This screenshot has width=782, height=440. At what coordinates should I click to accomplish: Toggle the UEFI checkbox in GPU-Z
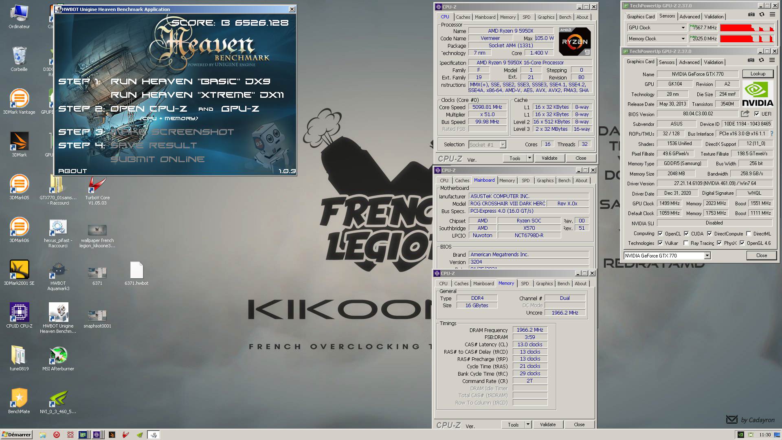tap(757, 114)
